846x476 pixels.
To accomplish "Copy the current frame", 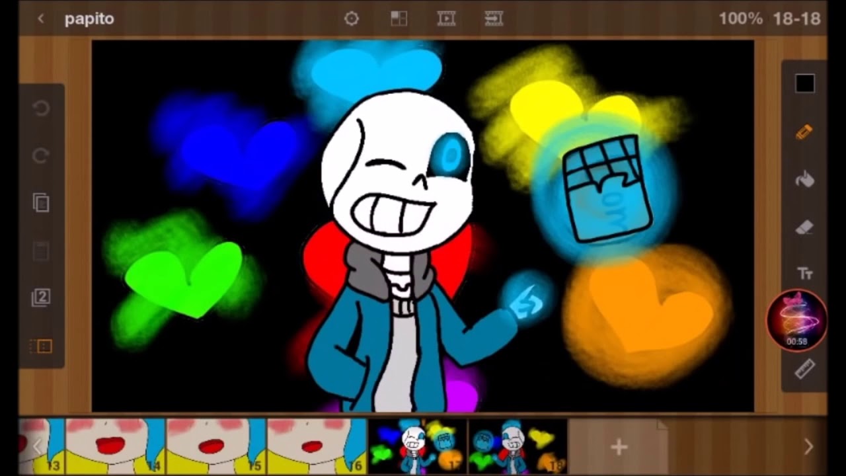I will pos(41,203).
